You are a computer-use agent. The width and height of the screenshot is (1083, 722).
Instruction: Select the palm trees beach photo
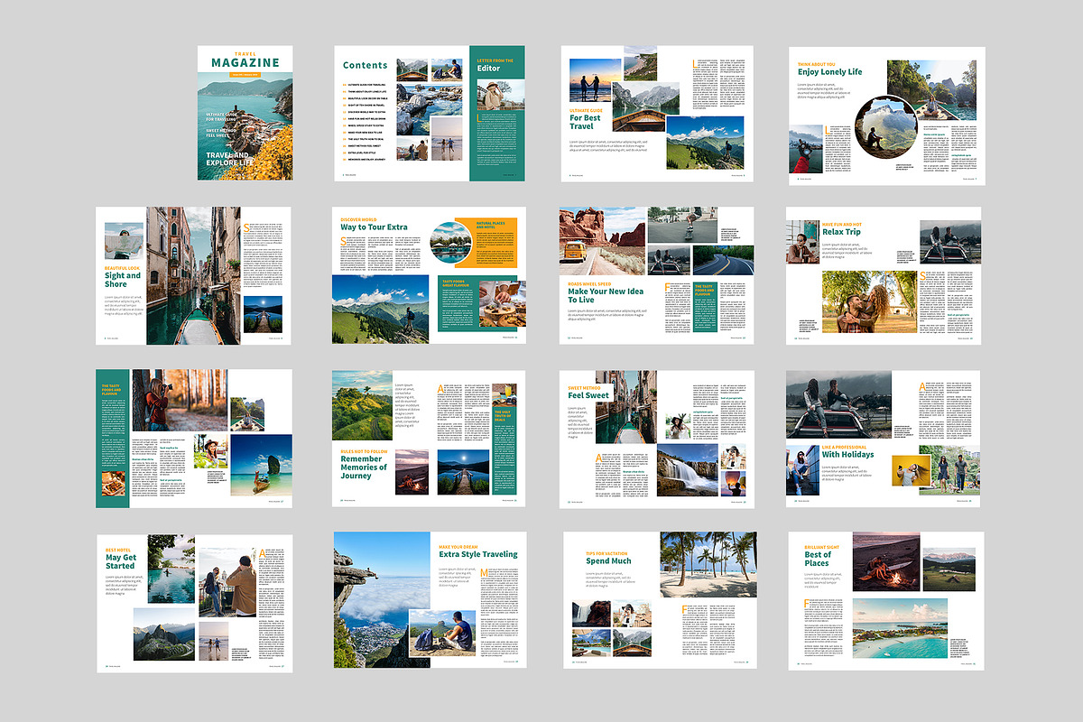(708, 564)
